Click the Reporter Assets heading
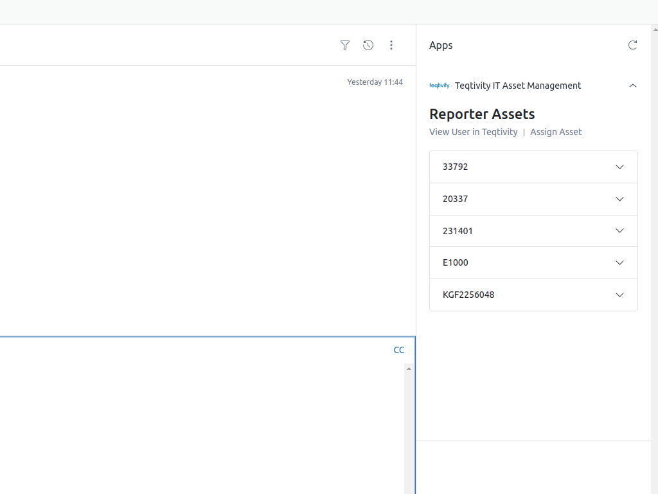Screen dimensions: 658x494 (482, 114)
